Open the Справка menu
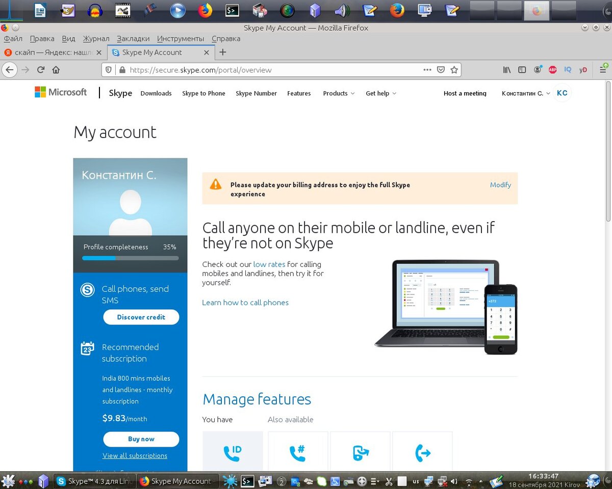This screenshot has width=612, height=489. coord(226,38)
